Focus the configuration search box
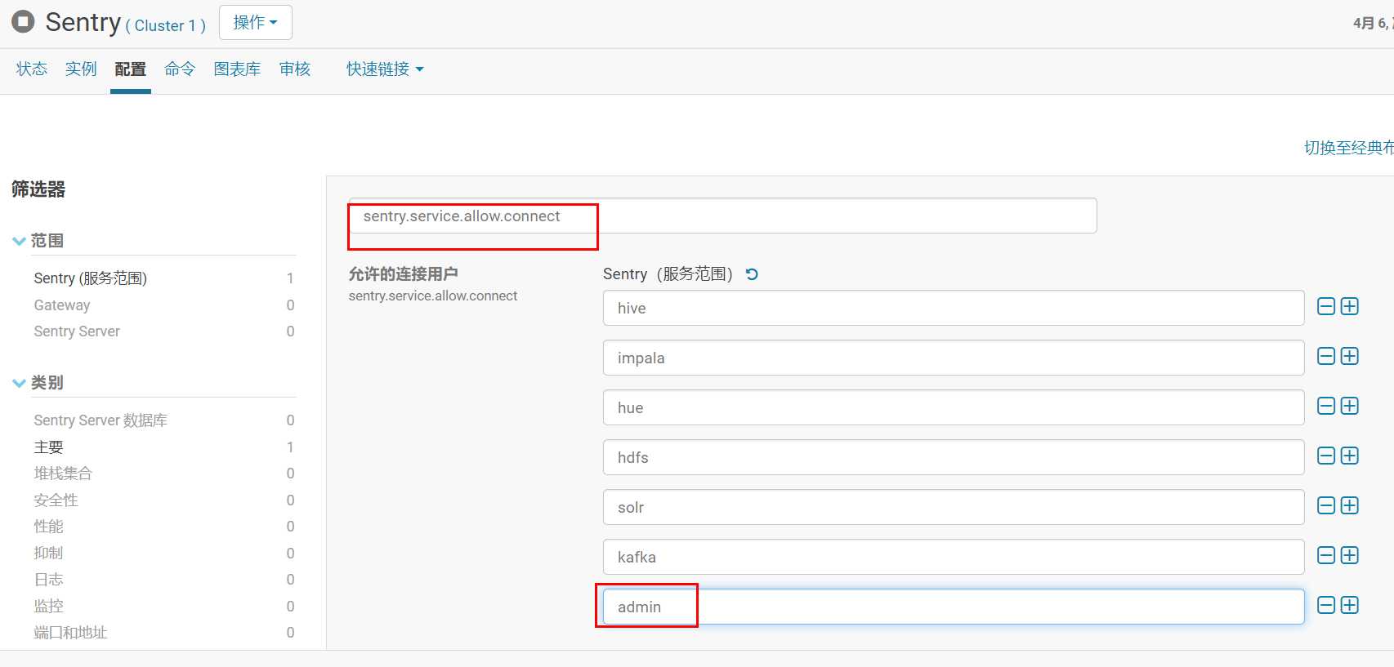This screenshot has width=1394, height=667. click(722, 216)
